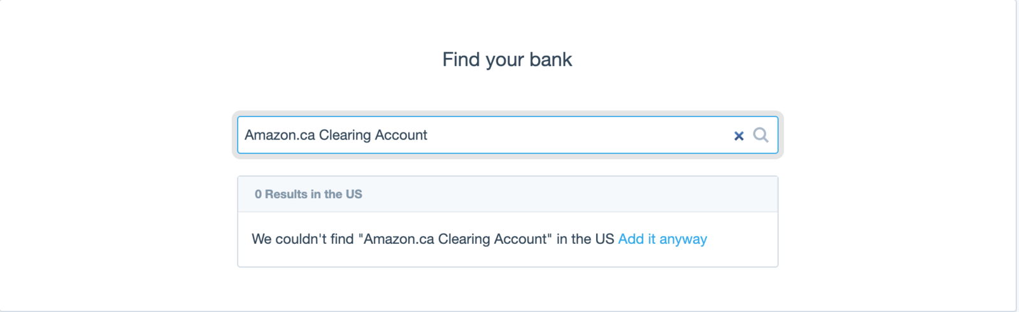Click the digit 0 in results header

coord(258,194)
